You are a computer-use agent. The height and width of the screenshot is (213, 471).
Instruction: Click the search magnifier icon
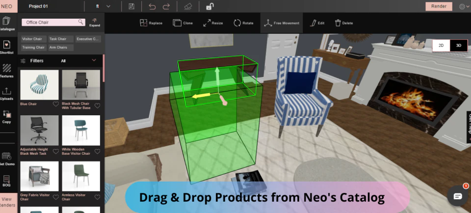pyautogui.click(x=80, y=22)
